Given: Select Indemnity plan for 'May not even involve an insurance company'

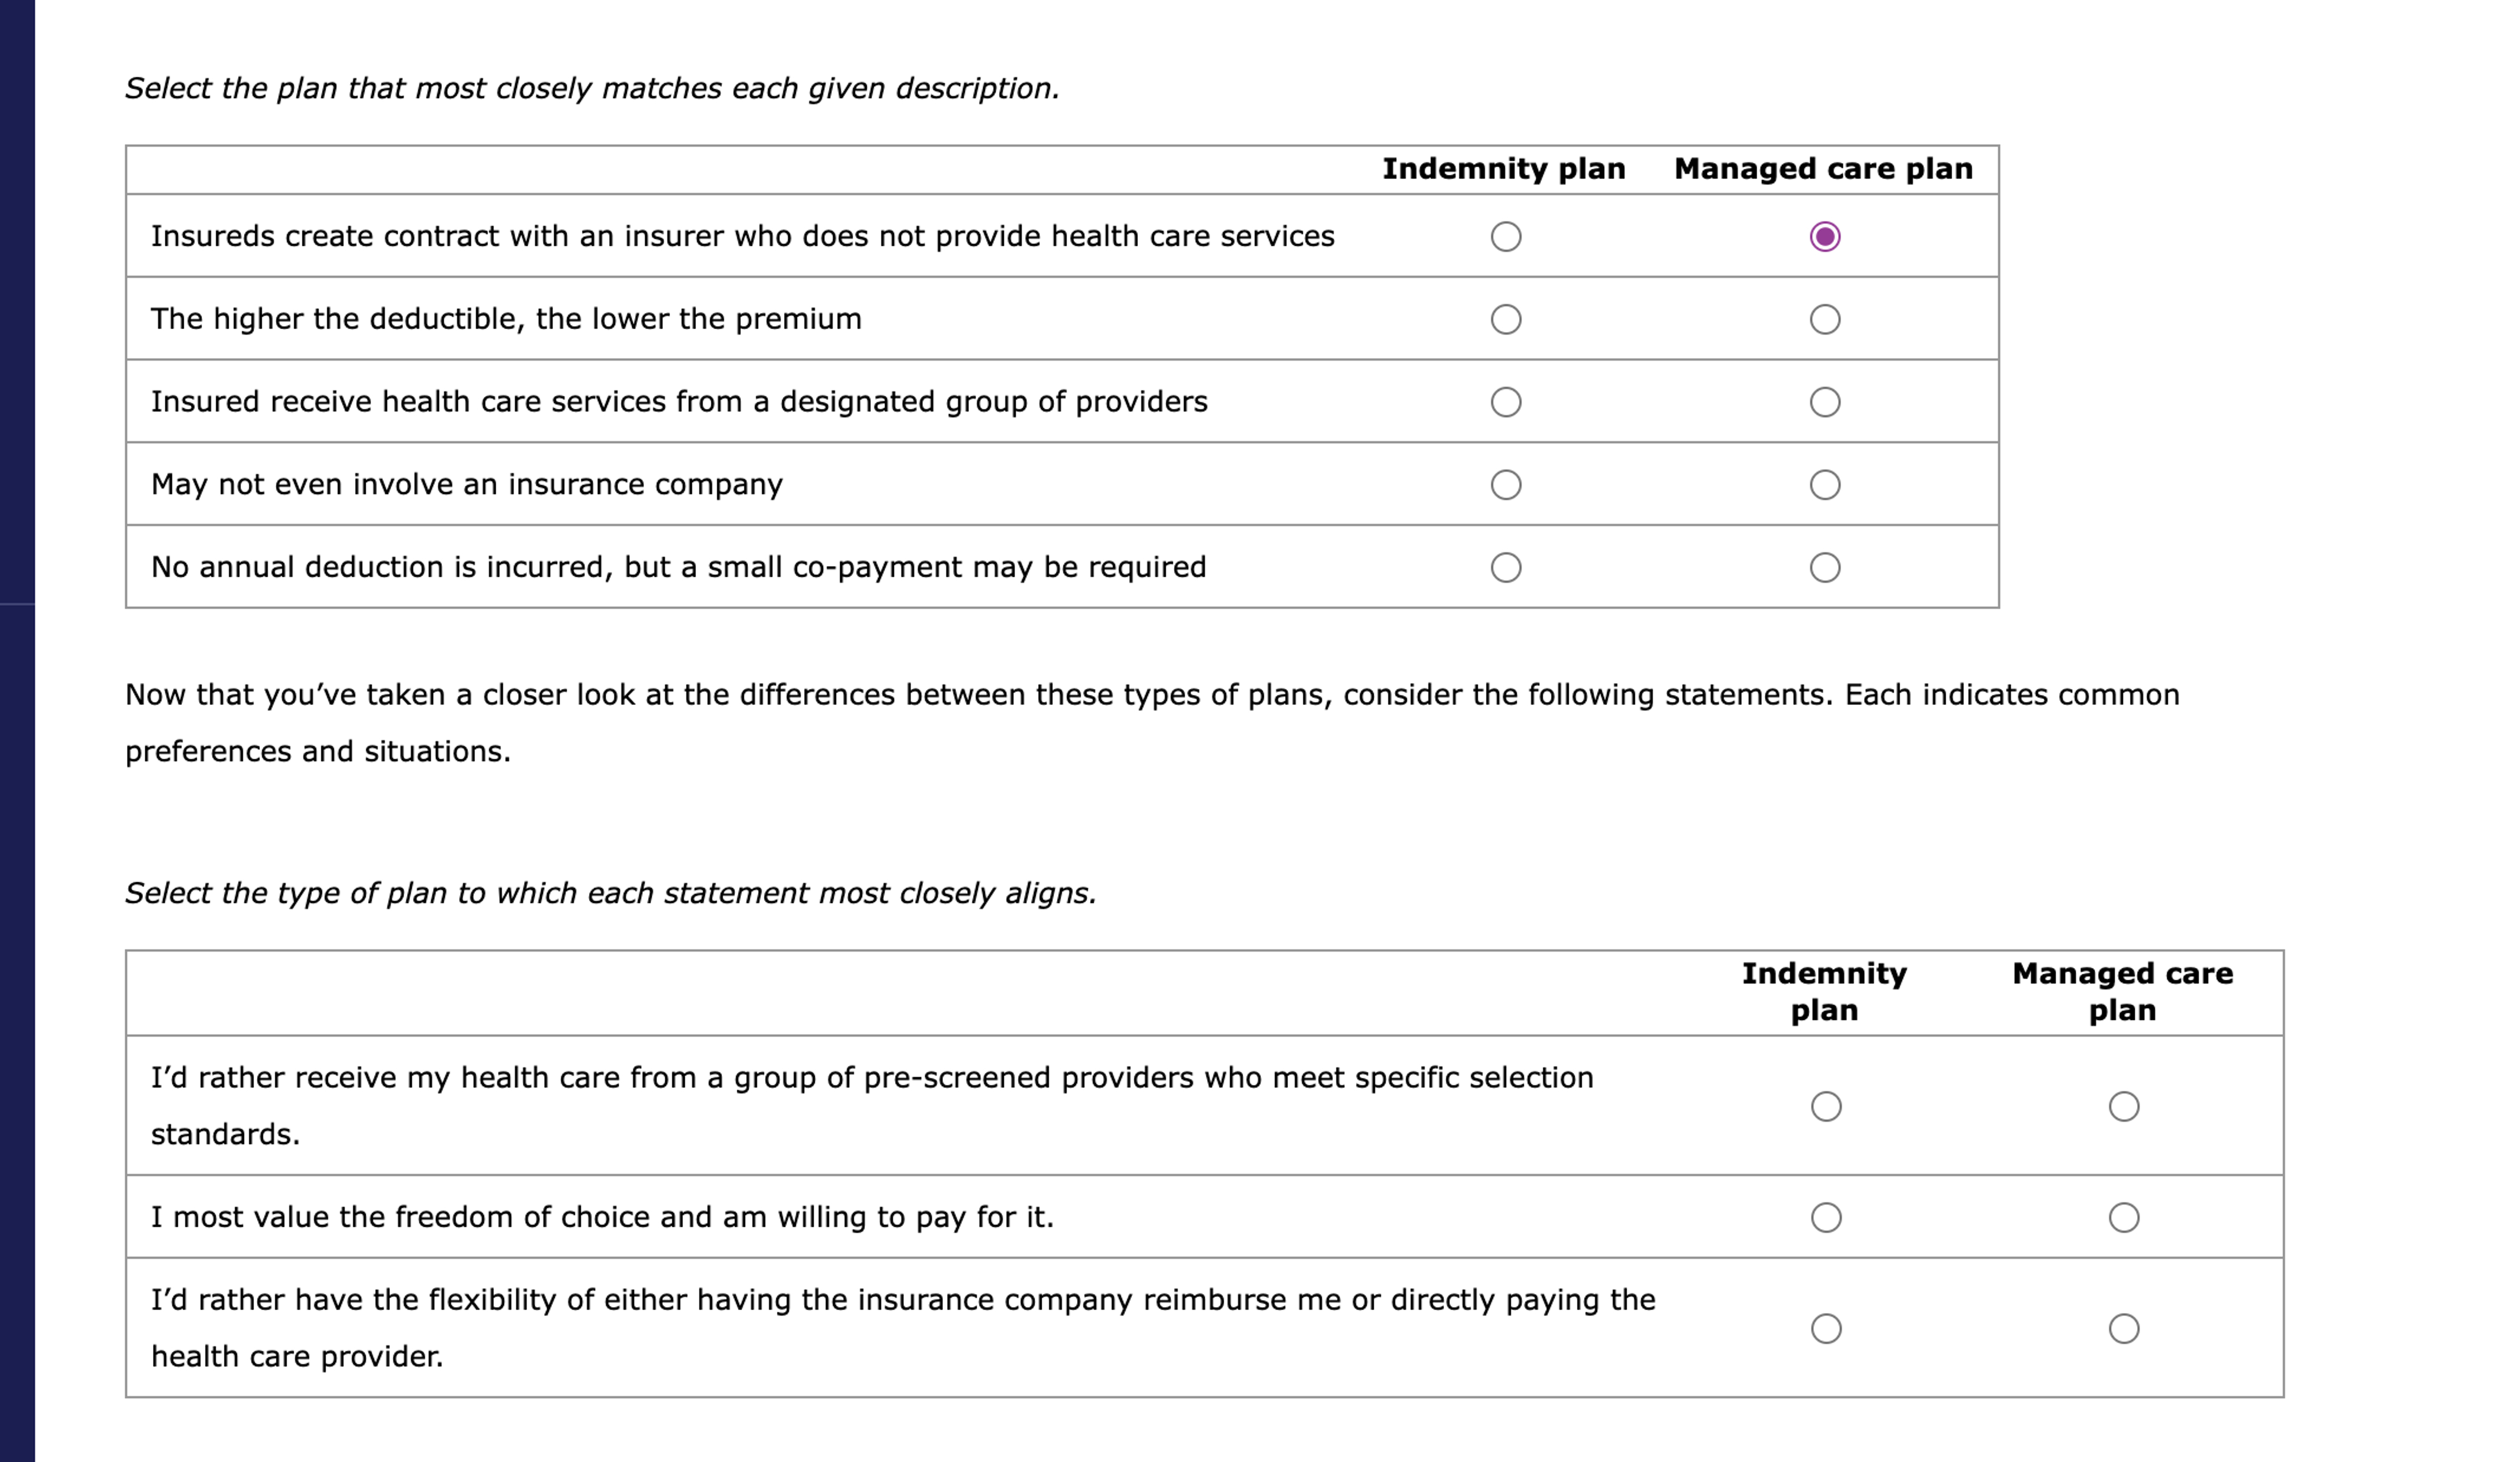Looking at the screenshot, I should pyautogui.click(x=1506, y=485).
